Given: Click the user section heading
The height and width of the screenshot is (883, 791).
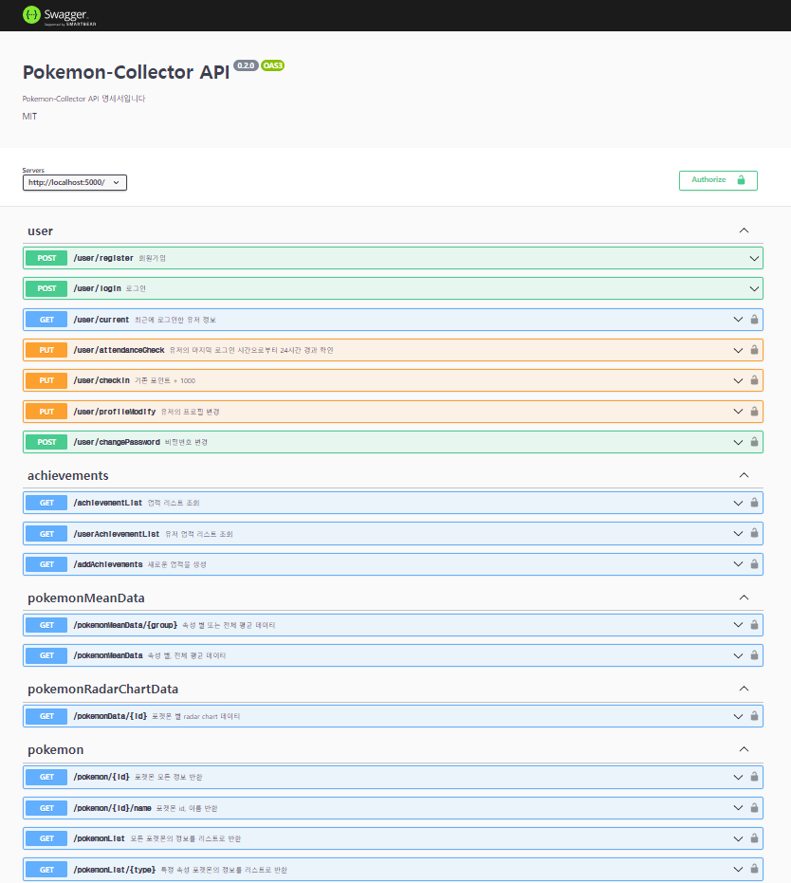Looking at the screenshot, I should pos(40,230).
